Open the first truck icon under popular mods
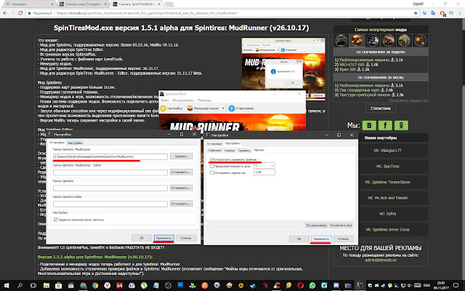Viewport: 465px width, 291px height. click(x=341, y=41)
